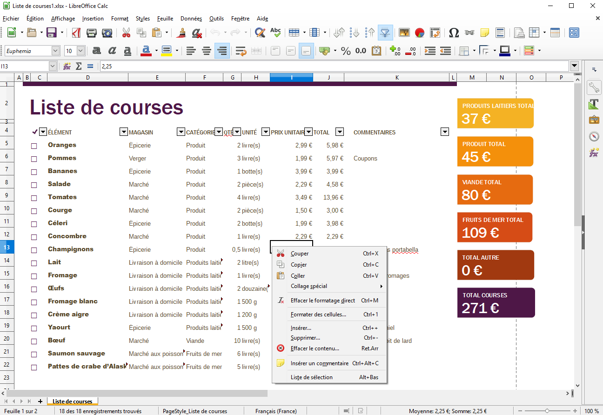Select Formater des cellules... option
603x415 pixels.
click(x=318, y=315)
